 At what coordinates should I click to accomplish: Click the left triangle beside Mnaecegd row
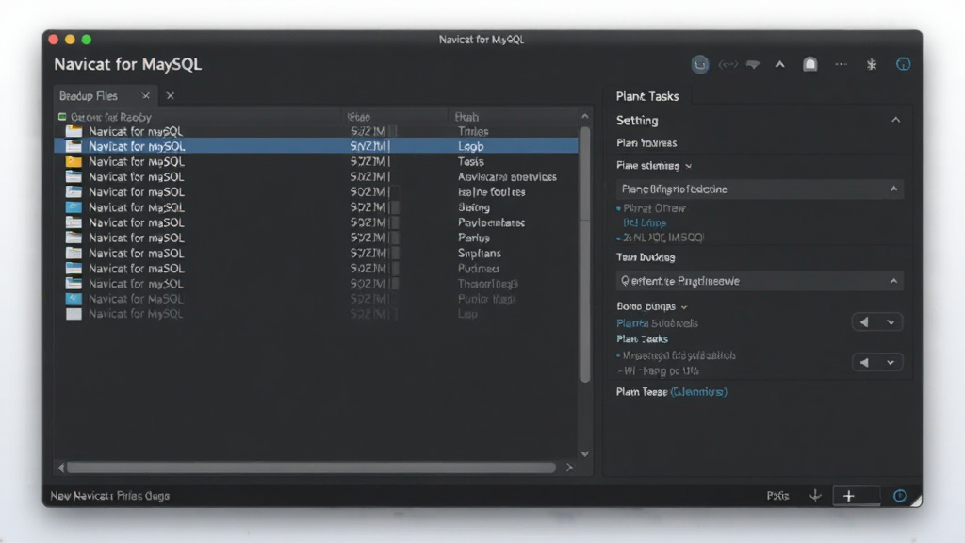(x=865, y=363)
